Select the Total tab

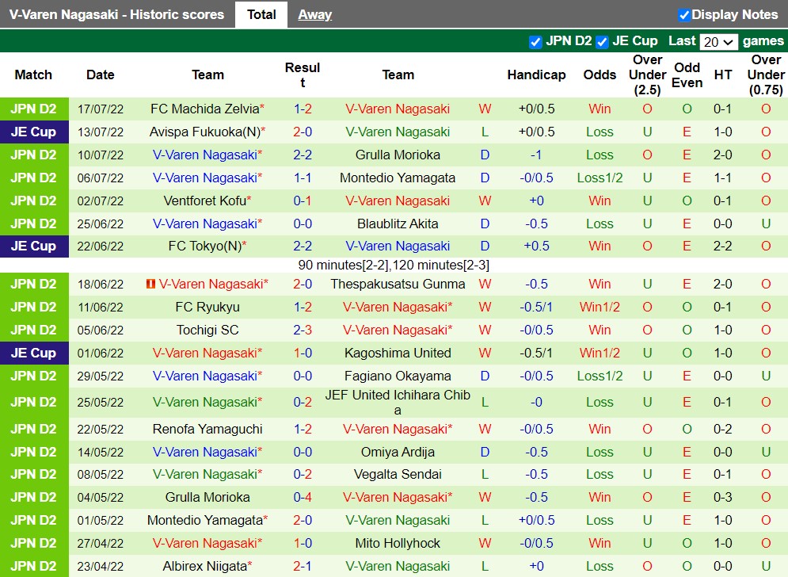click(261, 13)
